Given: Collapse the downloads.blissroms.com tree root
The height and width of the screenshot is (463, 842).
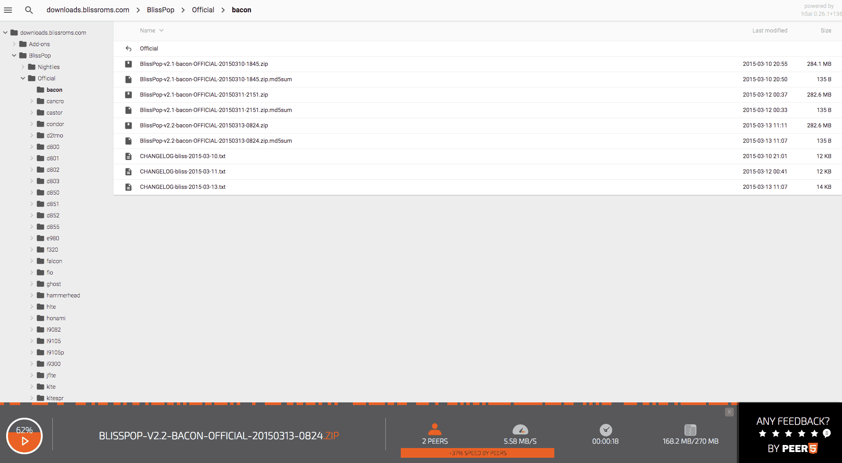Looking at the screenshot, I should point(5,33).
